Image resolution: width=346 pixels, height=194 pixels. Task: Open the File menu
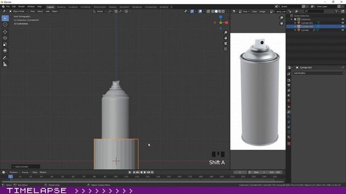pos(8,7)
